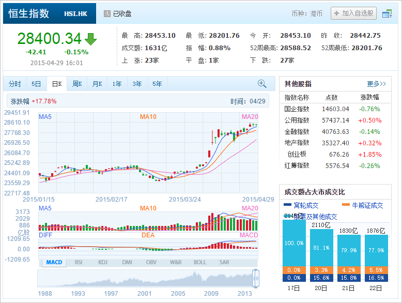
Task: Click the 昨收 value 28442.75
Action: [x=365, y=35]
